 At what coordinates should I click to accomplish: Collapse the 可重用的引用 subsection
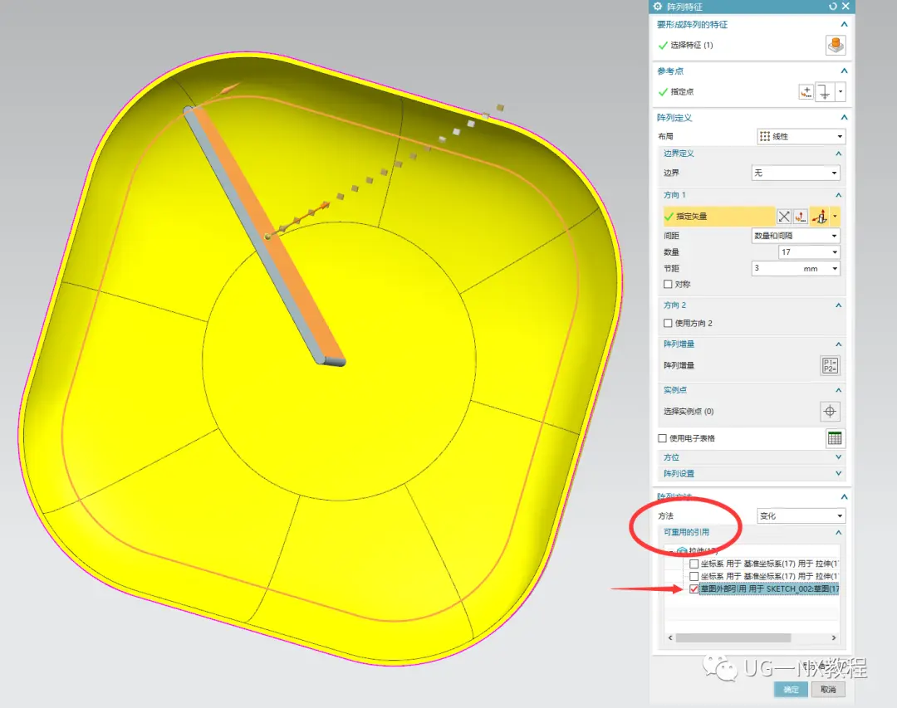(x=838, y=532)
